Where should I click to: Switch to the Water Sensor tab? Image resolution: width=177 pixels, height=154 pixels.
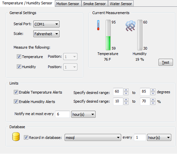[121, 4]
